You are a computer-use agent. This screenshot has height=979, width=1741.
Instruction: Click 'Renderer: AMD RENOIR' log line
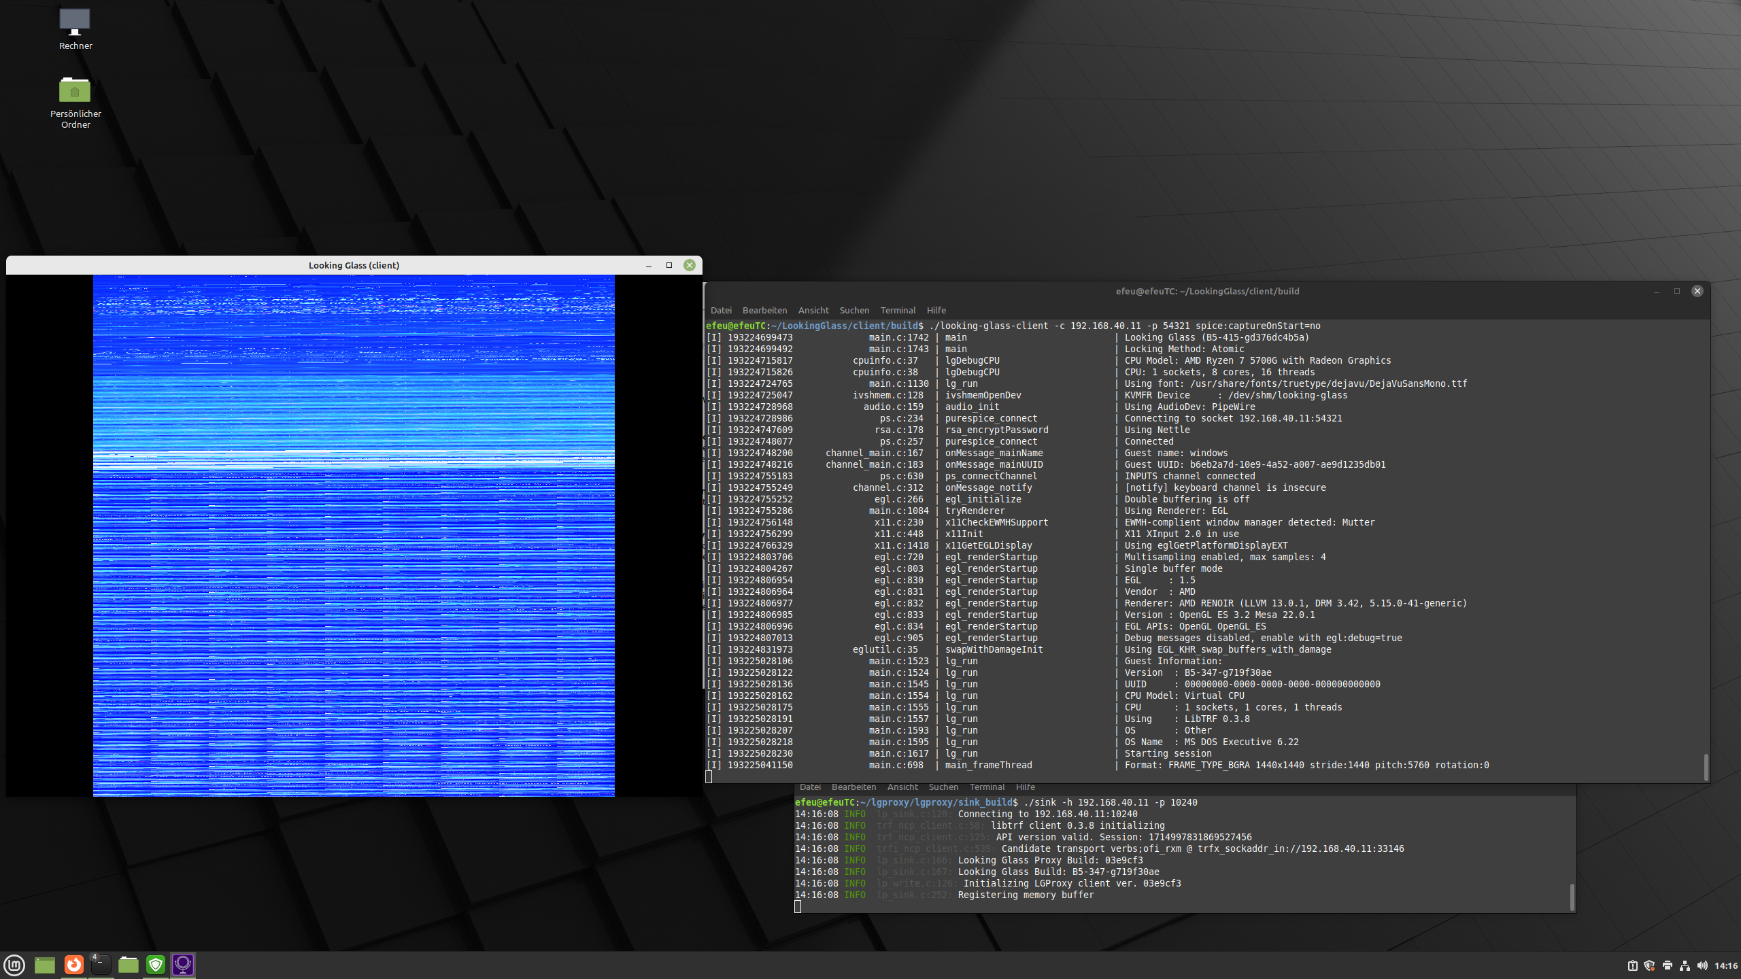pos(1296,603)
